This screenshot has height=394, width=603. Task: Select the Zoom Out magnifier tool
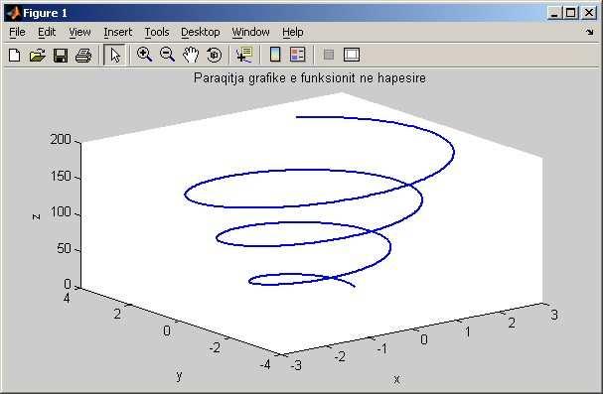pos(167,55)
